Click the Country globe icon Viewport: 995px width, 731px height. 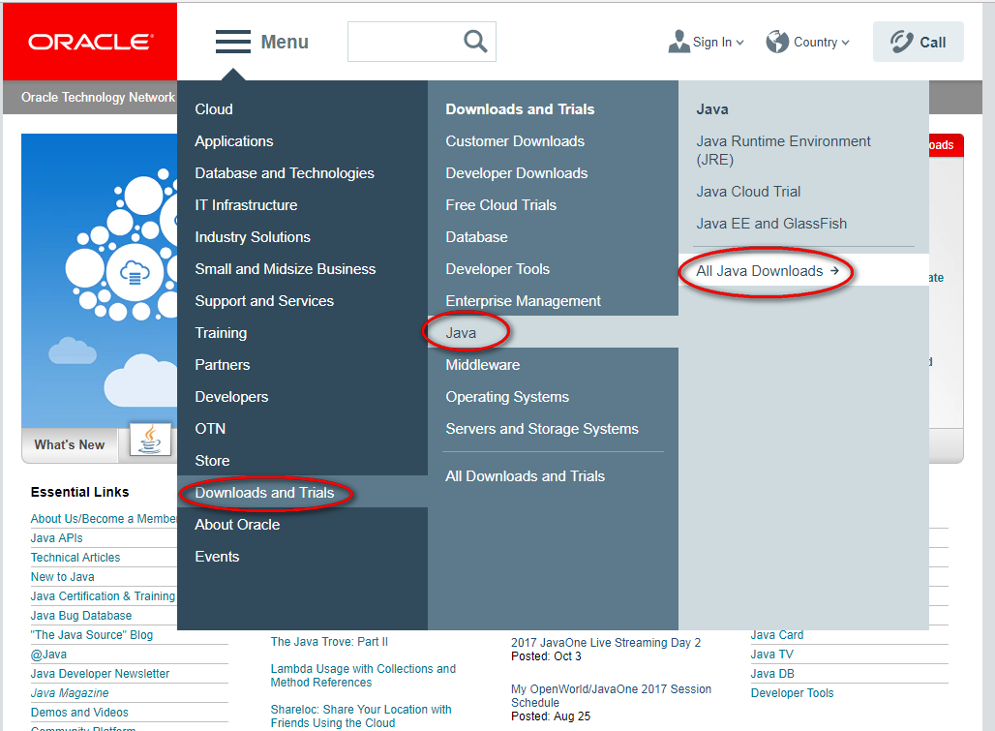[x=776, y=42]
